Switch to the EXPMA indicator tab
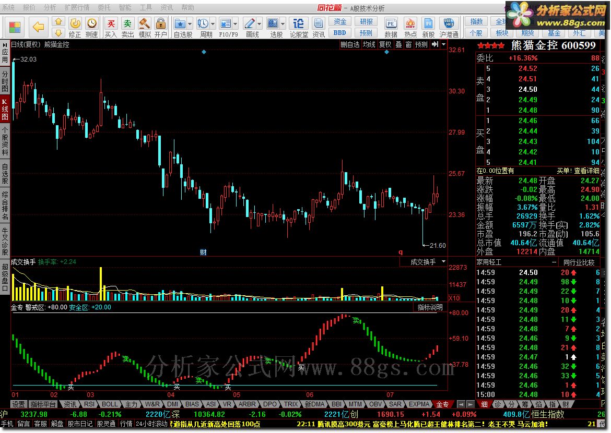611x433 pixels. click(x=419, y=404)
